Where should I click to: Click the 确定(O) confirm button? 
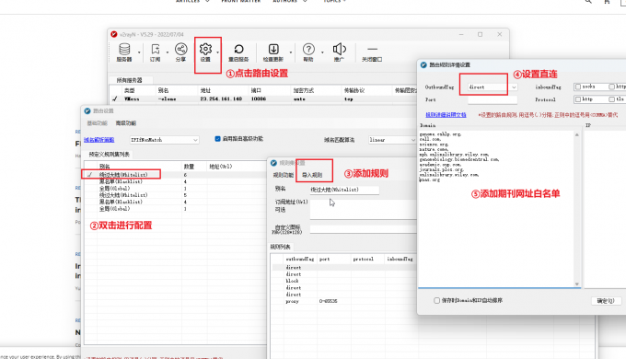click(x=606, y=301)
